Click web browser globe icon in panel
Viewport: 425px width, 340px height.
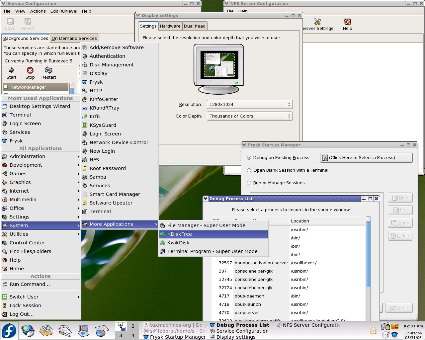(x=28, y=331)
